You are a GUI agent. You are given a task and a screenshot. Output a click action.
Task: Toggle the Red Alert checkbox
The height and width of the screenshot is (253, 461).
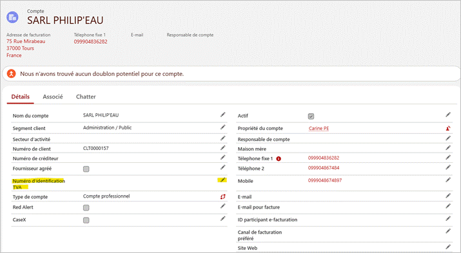click(86, 208)
